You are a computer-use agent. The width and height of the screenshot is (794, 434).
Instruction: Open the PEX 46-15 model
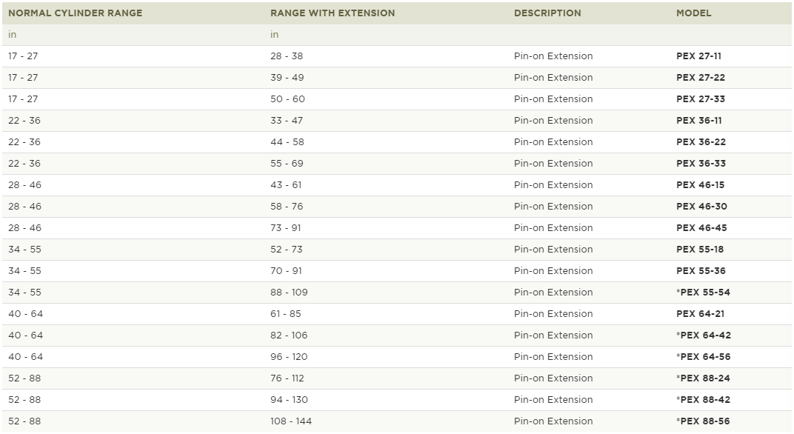point(701,185)
